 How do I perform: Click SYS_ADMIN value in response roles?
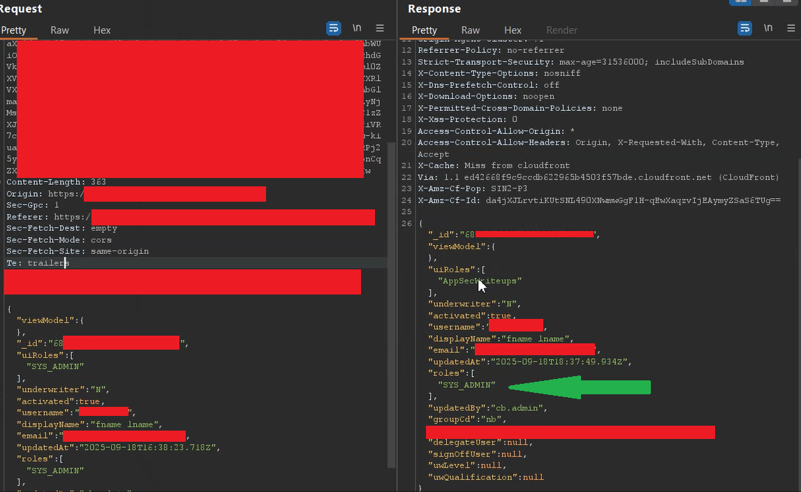tap(466, 385)
